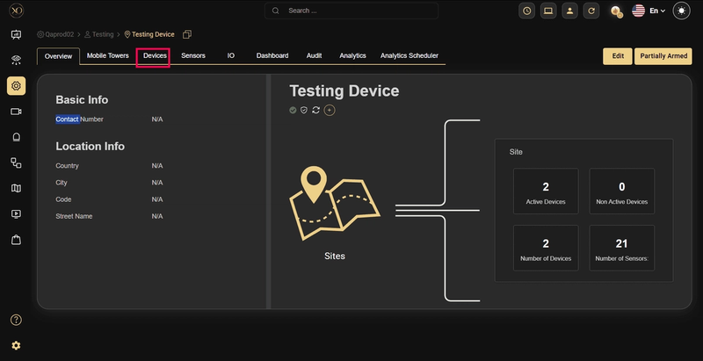Switch to the Audit tab
Viewport: 703px width, 361px height.
[314, 55]
